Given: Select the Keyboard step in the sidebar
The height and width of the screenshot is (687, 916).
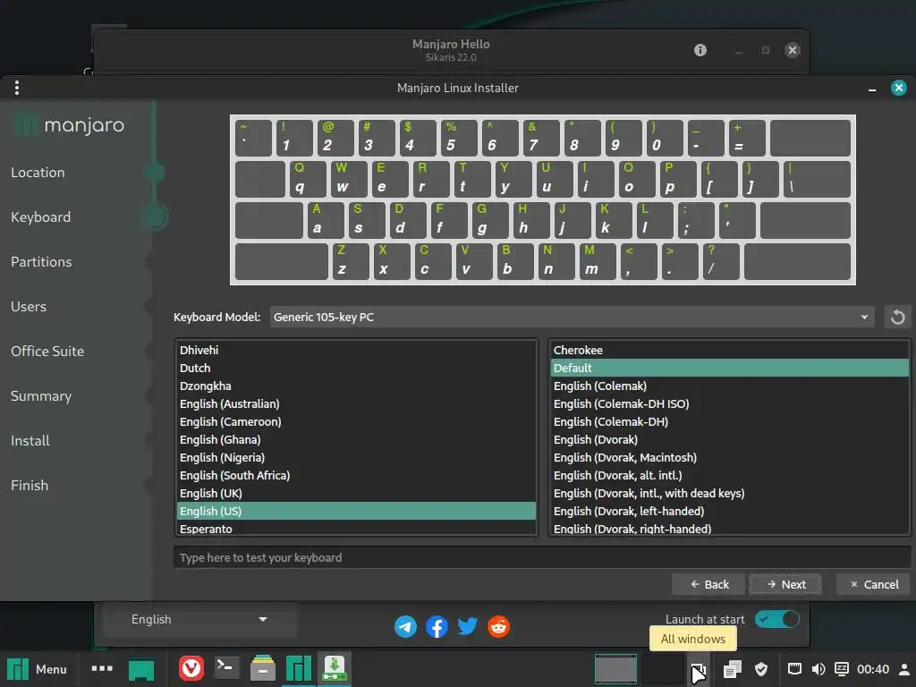Looking at the screenshot, I should click(40, 217).
